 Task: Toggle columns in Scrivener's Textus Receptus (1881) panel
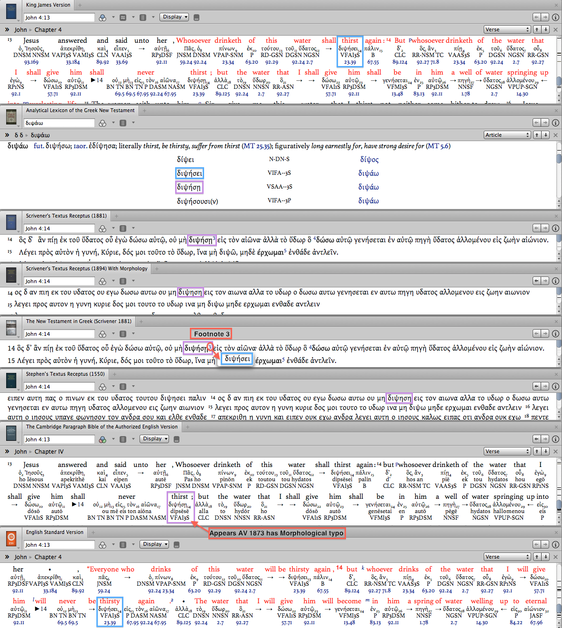pos(122,228)
